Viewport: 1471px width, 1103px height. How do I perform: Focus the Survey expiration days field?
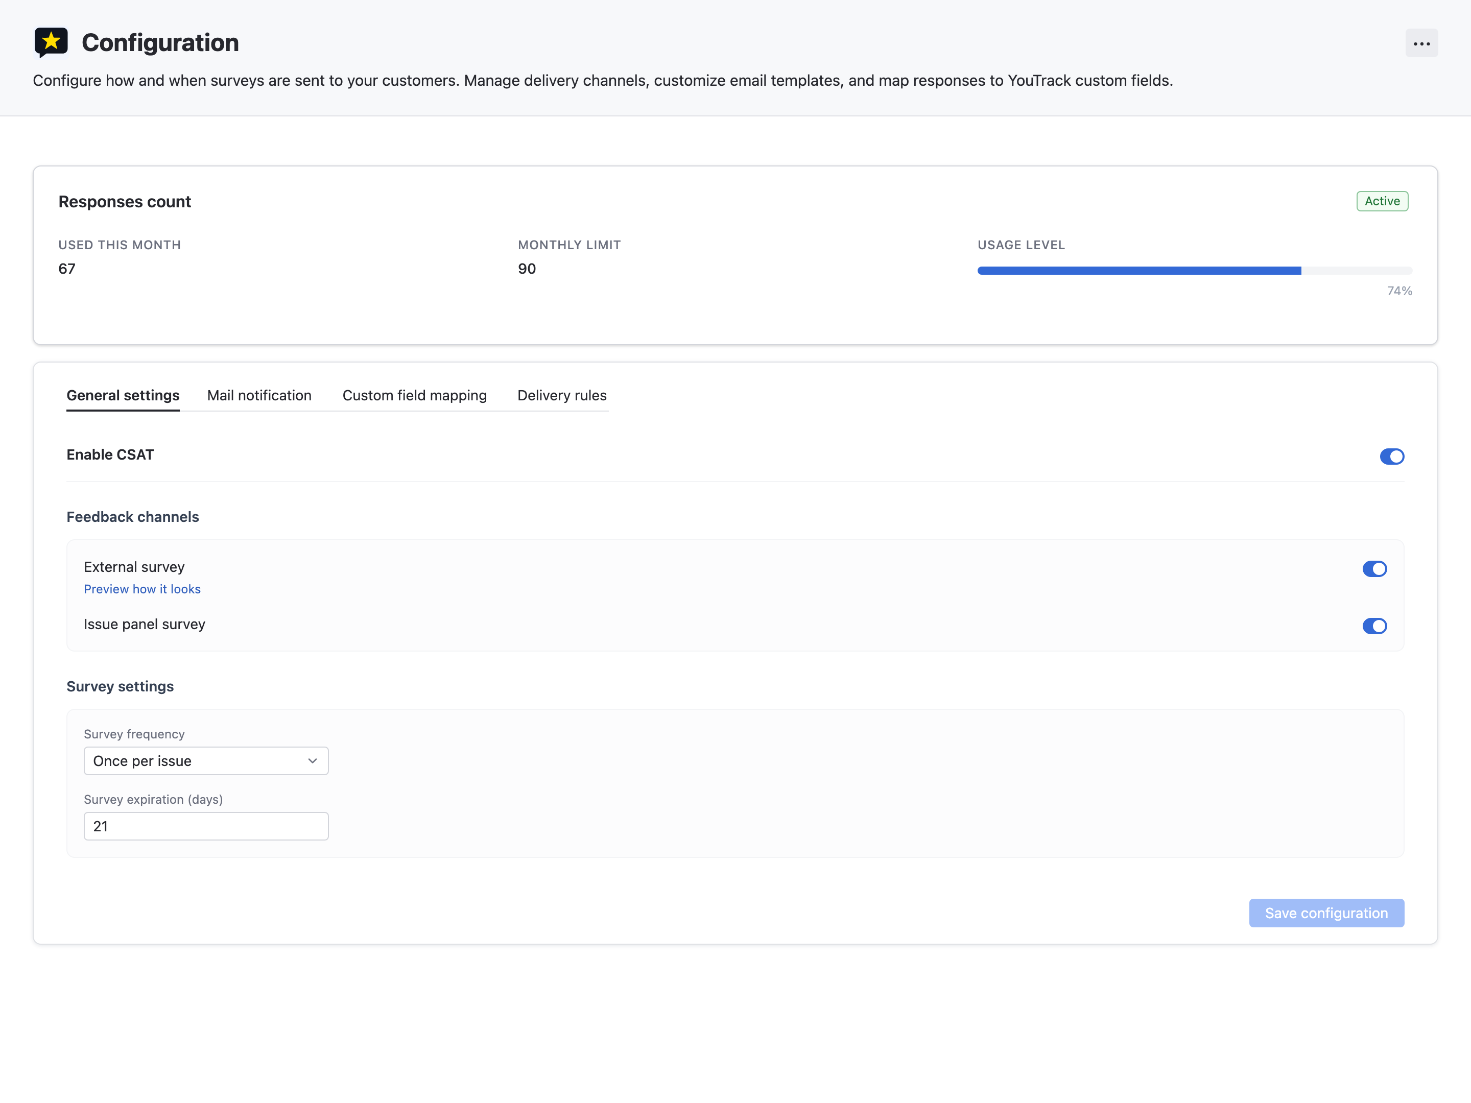click(x=206, y=826)
